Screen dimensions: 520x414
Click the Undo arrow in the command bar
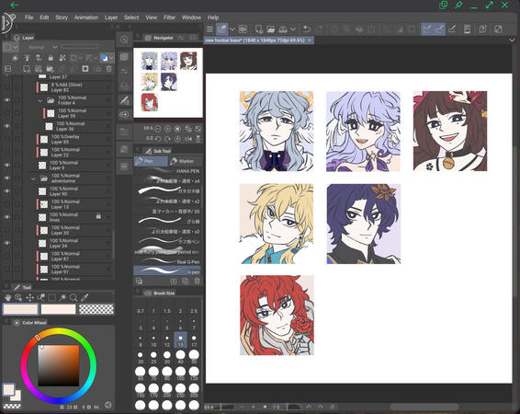(x=307, y=29)
